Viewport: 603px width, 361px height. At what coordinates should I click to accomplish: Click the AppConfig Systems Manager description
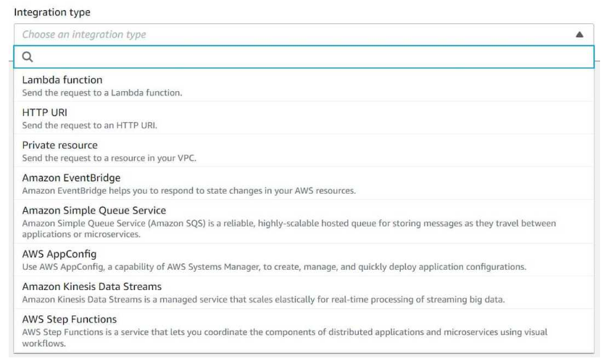[x=274, y=267]
